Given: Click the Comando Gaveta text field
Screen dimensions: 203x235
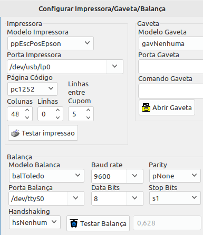Looking at the screenshot, I should click(x=171, y=91).
